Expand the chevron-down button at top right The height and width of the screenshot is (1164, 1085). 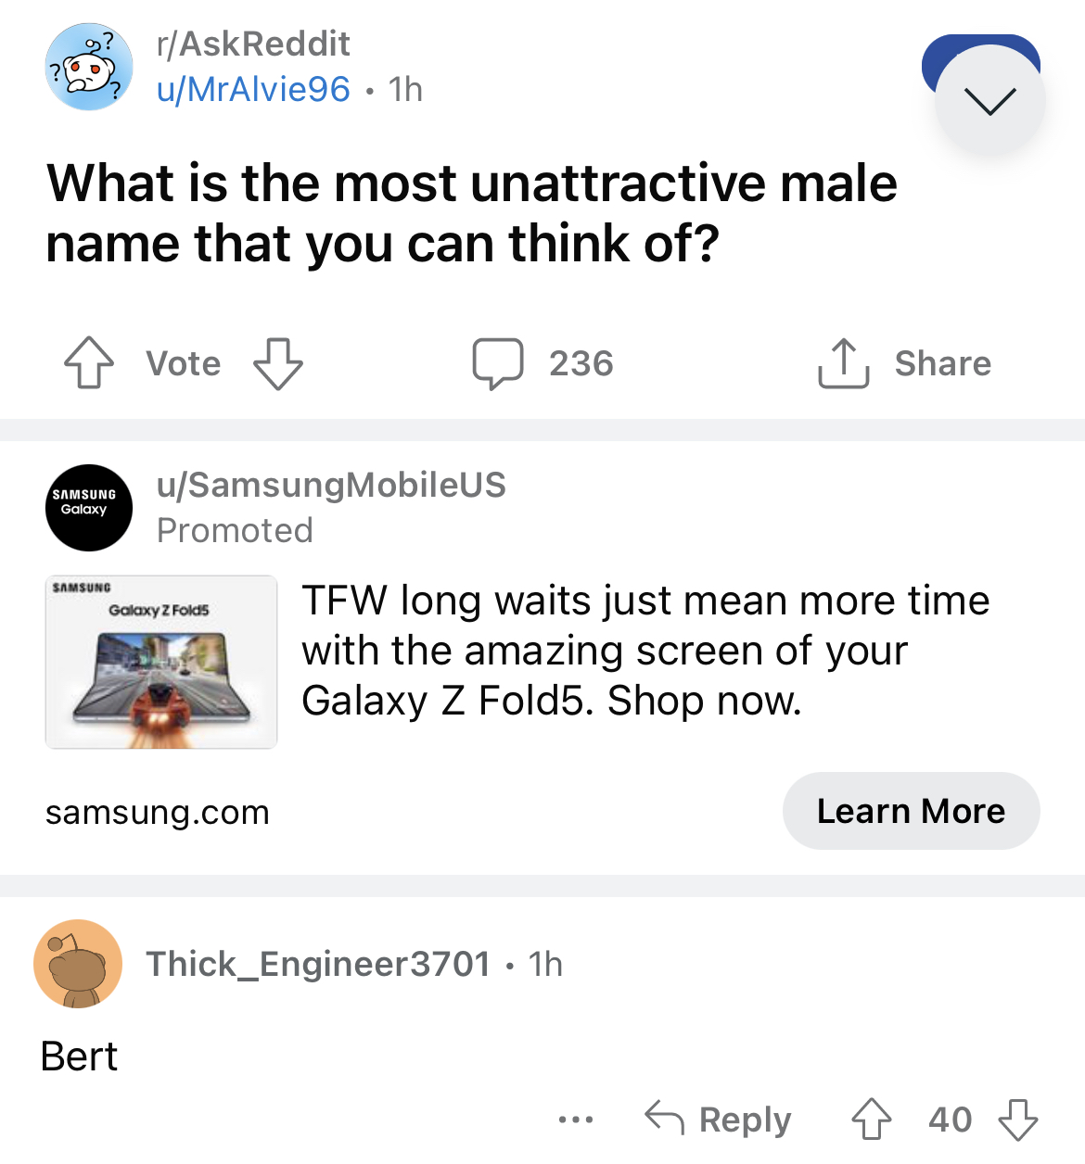(989, 100)
